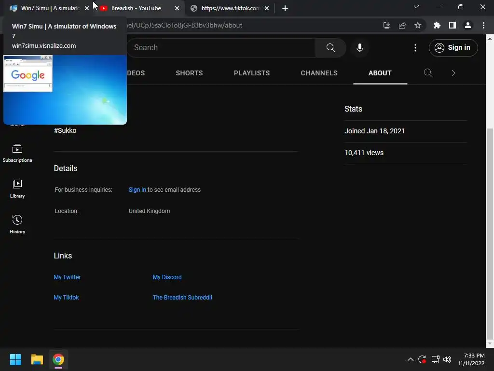Screen dimensions: 494x371
Task: Bookmark this page with the star icon
Action: pos(418,25)
